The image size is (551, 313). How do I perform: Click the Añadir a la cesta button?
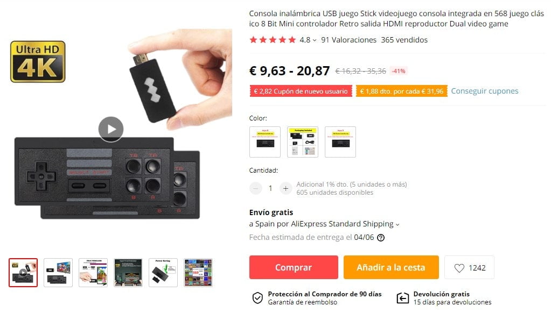coord(391,267)
